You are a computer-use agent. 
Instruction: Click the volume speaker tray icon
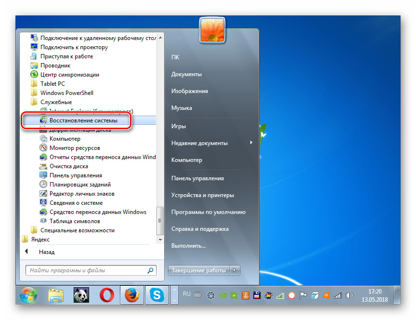tap(350, 295)
